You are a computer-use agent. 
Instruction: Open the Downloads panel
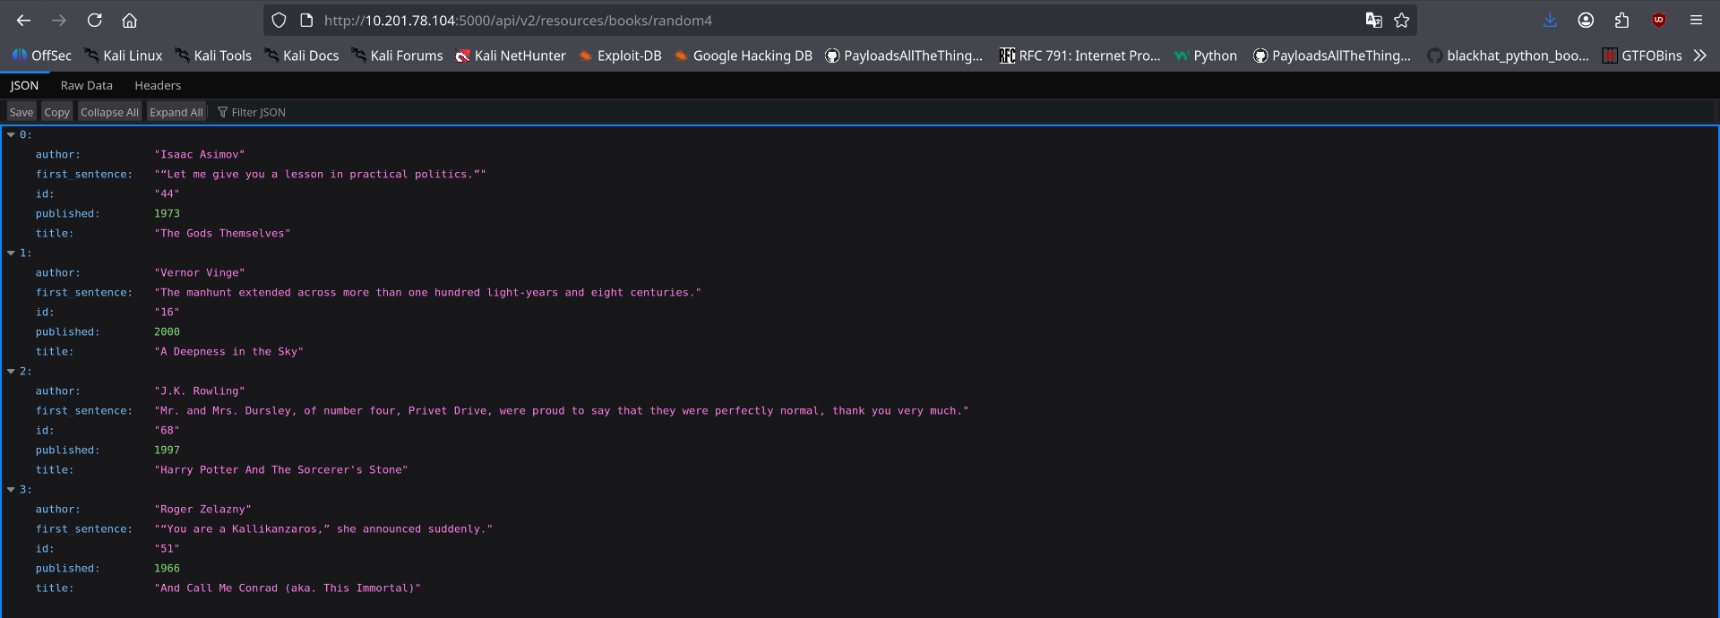1551,21
